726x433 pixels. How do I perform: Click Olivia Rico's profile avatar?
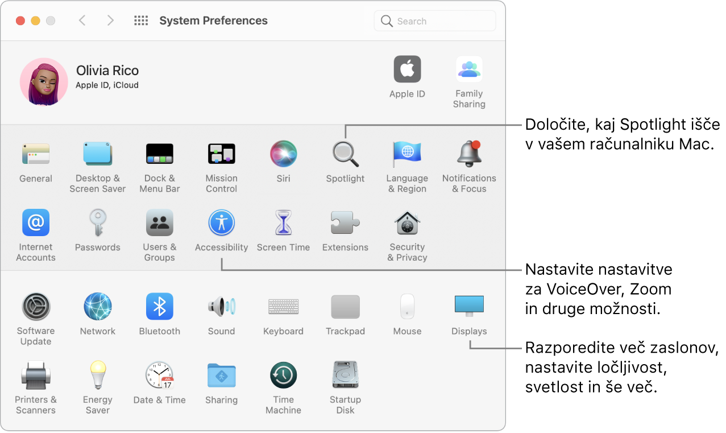point(44,81)
